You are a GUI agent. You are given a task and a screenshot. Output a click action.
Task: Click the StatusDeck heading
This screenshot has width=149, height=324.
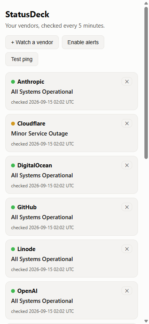[x=28, y=15]
